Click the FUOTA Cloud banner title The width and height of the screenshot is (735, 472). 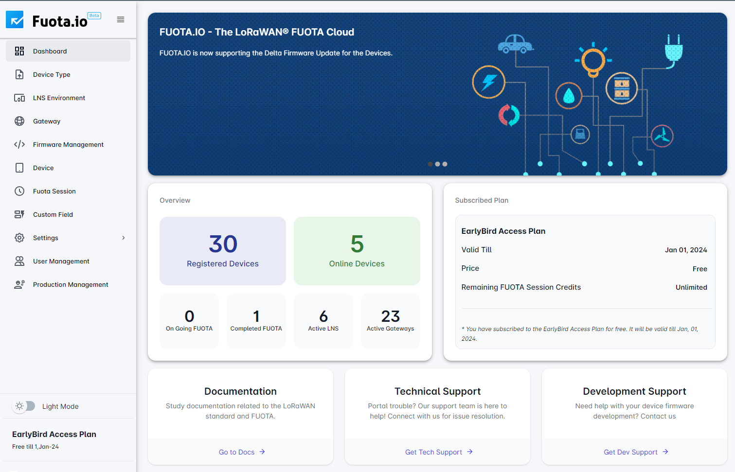[x=257, y=32]
